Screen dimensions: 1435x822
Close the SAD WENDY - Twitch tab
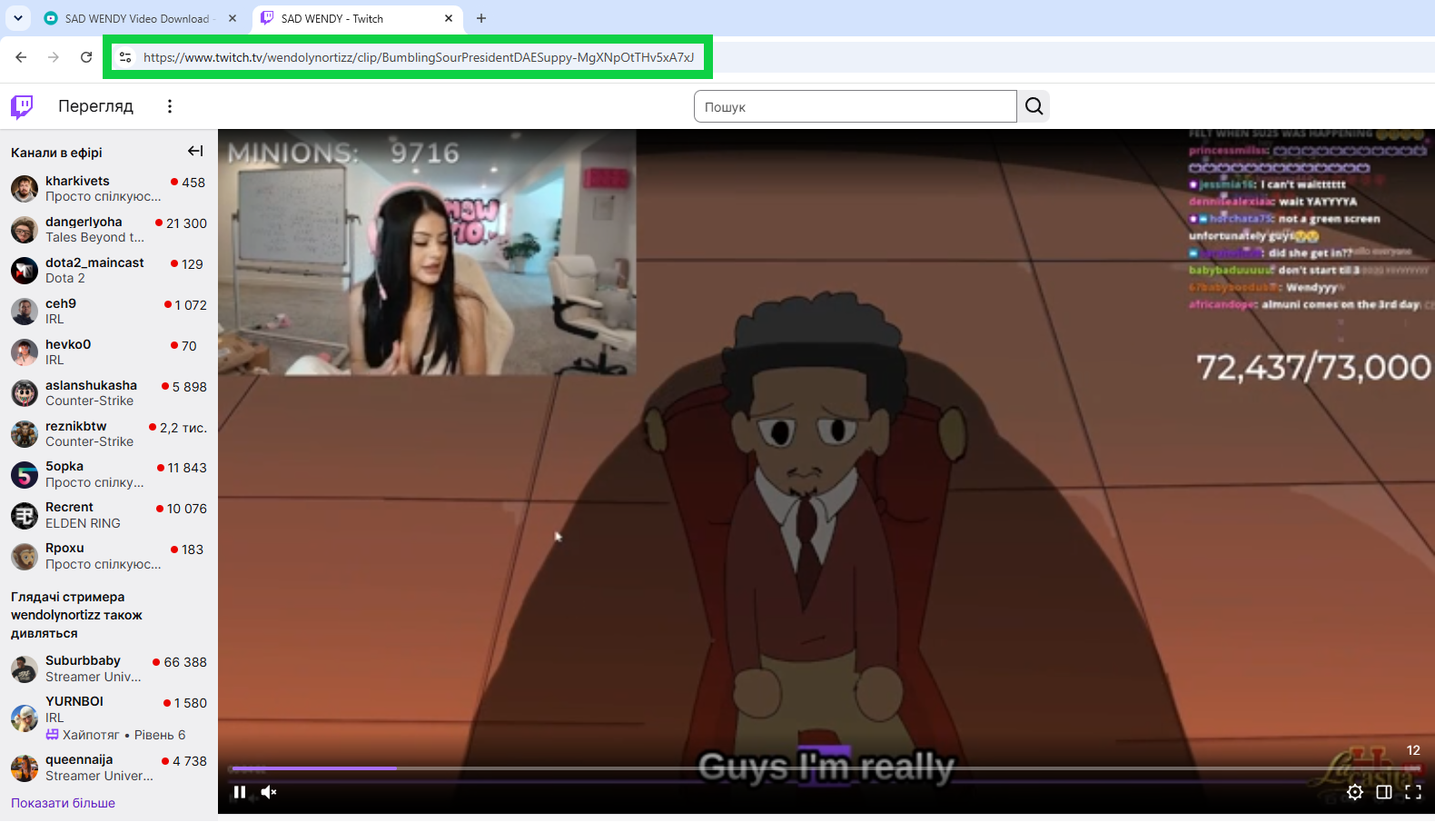tap(449, 18)
